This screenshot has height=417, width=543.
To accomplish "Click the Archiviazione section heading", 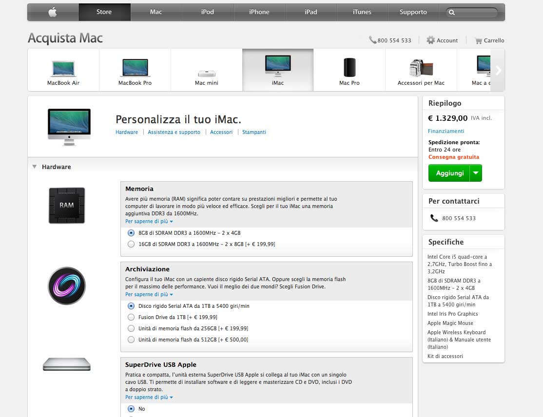I will point(147,269).
